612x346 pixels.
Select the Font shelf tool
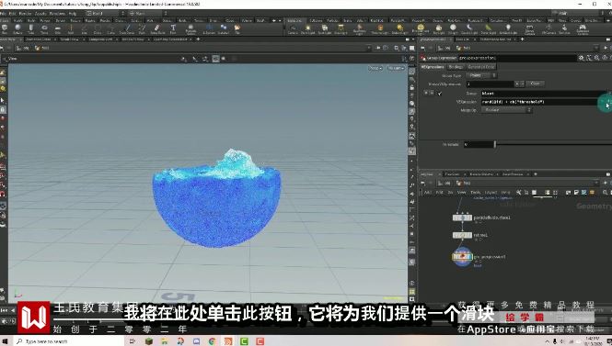coord(173,28)
